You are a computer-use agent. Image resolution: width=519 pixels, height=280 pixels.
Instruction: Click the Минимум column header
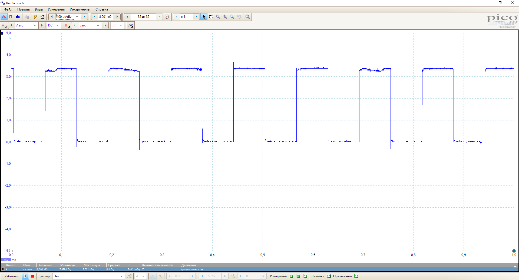(x=70, y=265)
